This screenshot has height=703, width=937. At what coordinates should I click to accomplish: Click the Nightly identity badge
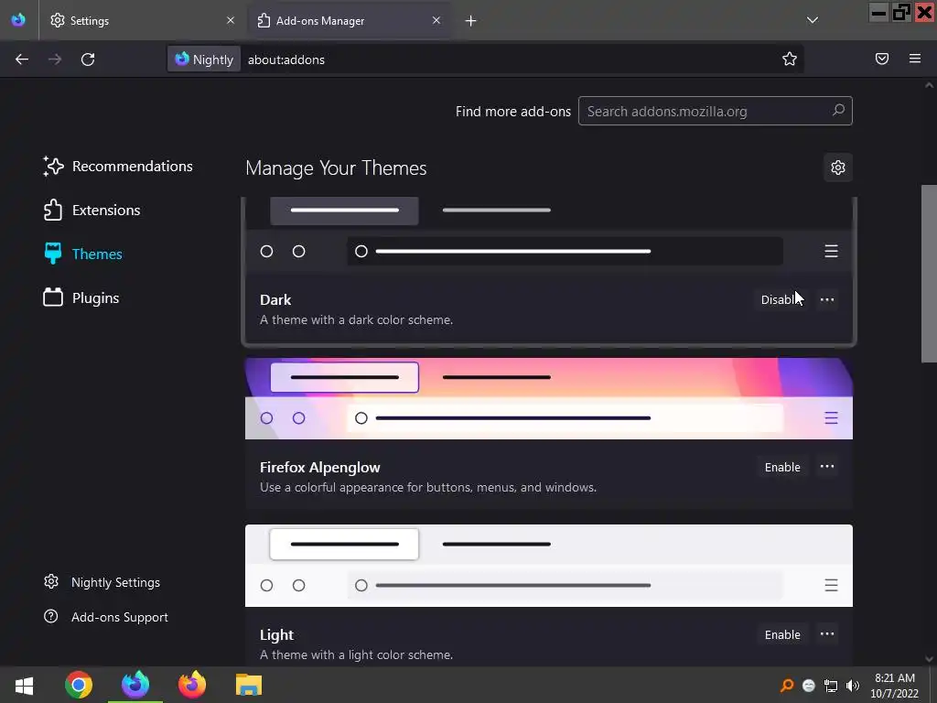click(x=204, y=59)
